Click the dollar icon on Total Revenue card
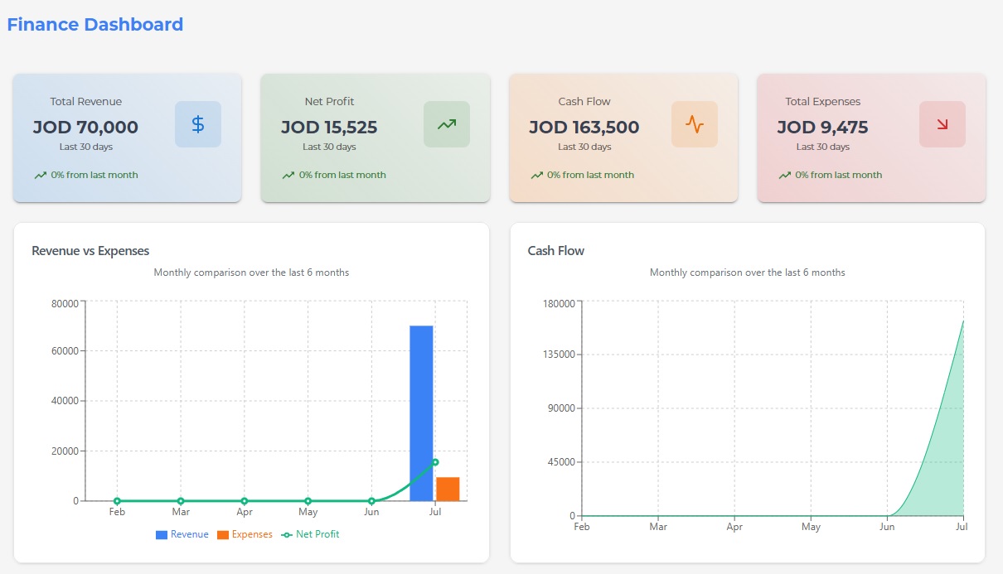The height and width of the screenshot is (574, 1003). [197, 123]
